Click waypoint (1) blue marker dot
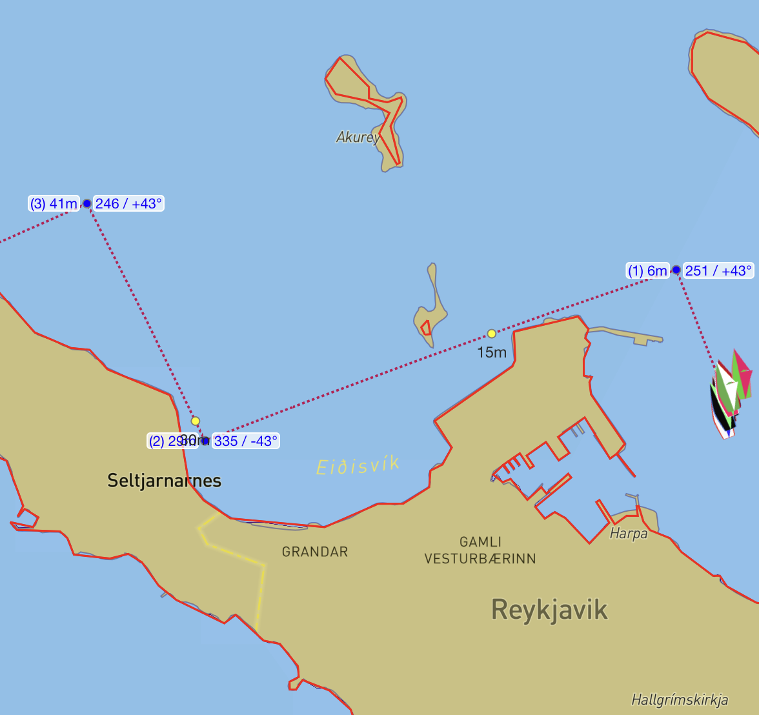The width and height of the screenshot is (759, 715). tap(676, 271)
